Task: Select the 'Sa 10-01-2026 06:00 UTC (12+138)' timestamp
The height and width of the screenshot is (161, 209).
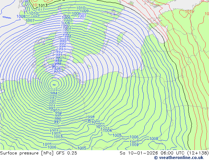Action: (x=164, y=153)
